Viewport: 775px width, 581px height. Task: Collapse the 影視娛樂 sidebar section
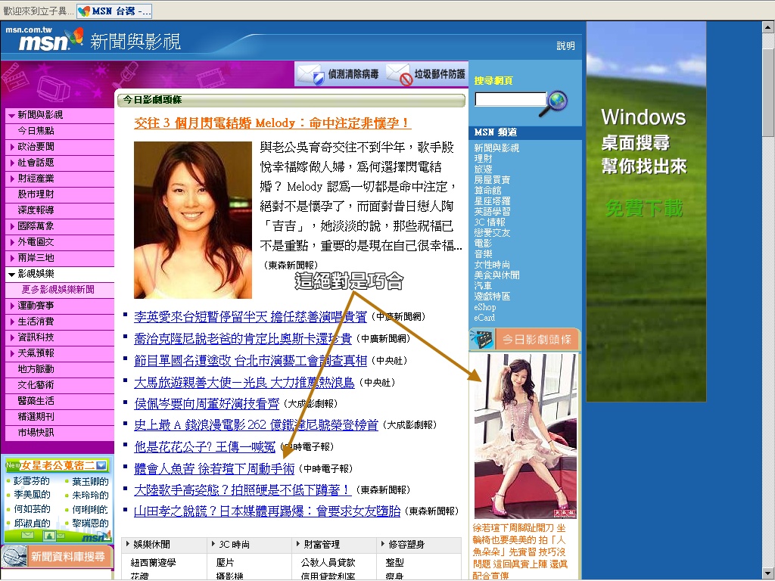pyautogui.click(x=11, y=274)
